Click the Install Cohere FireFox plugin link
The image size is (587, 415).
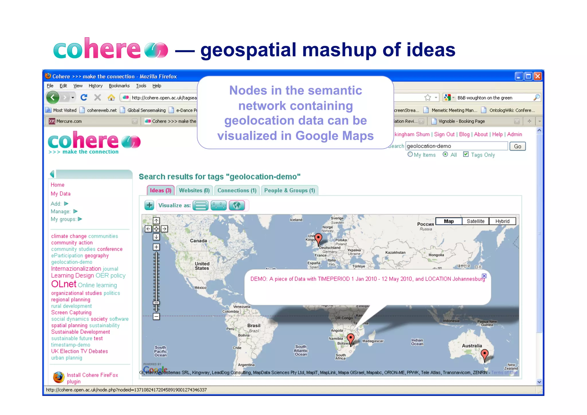[92, 378]
